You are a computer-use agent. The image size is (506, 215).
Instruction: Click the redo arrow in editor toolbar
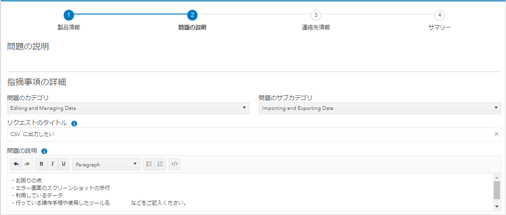pyautogui.click(x=27, y=164)
